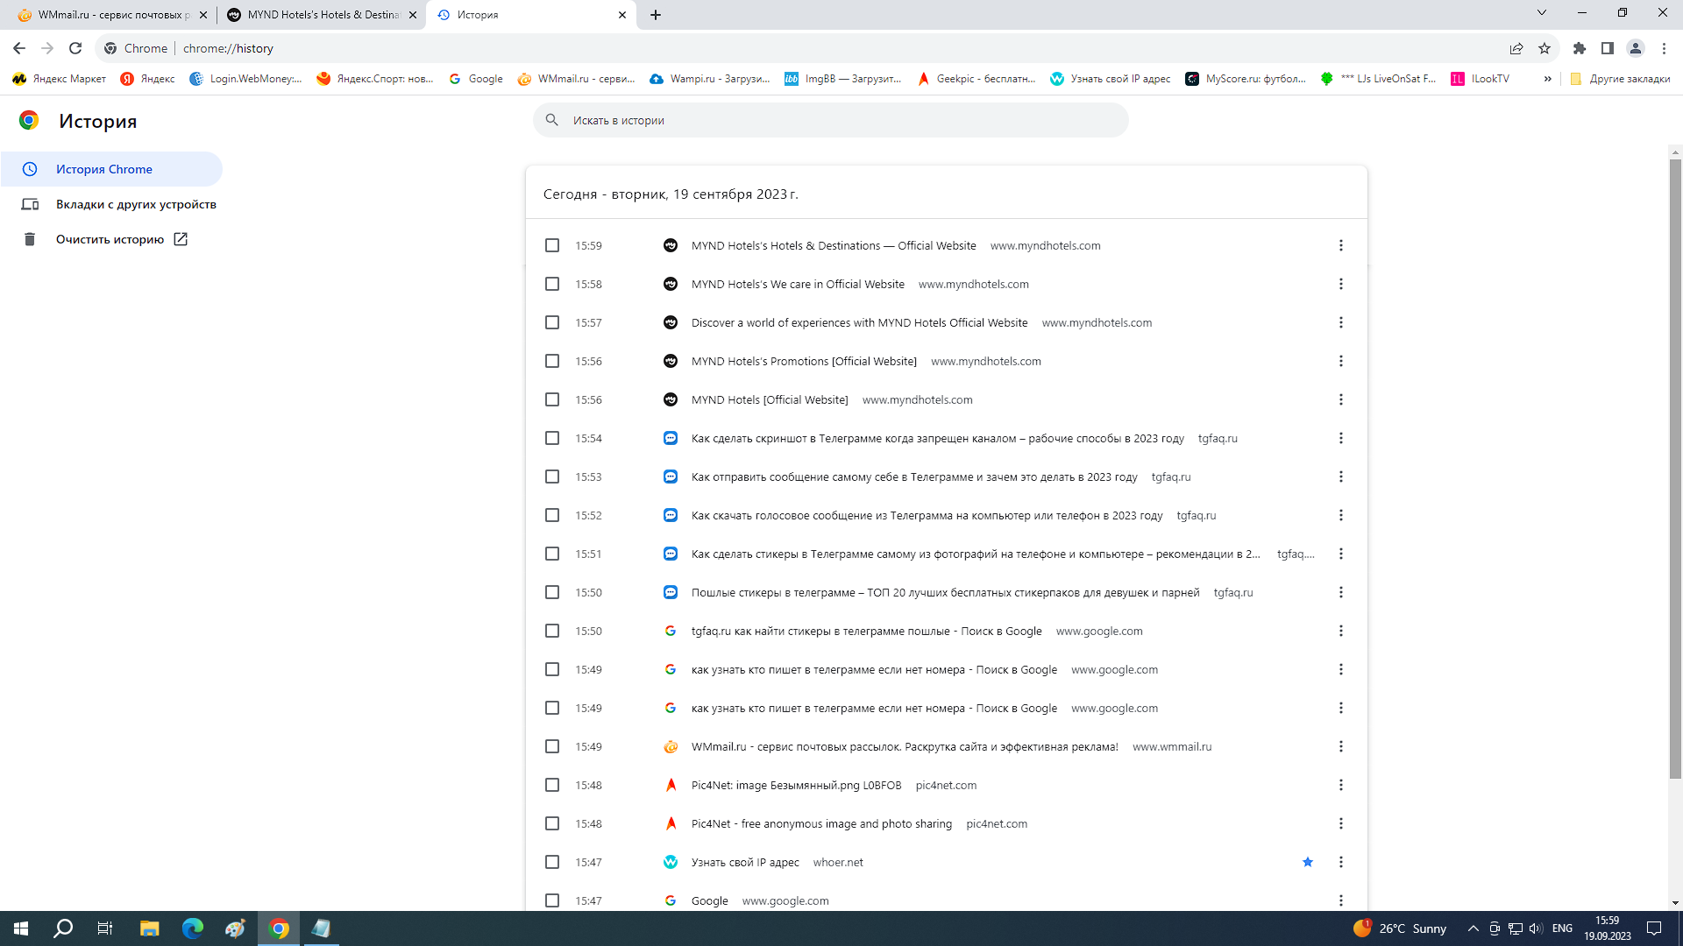Open more actions for Pic4Net image Безымянный entry
Viewport: 1683px width, 946px height.
(x=1340, y=785)
